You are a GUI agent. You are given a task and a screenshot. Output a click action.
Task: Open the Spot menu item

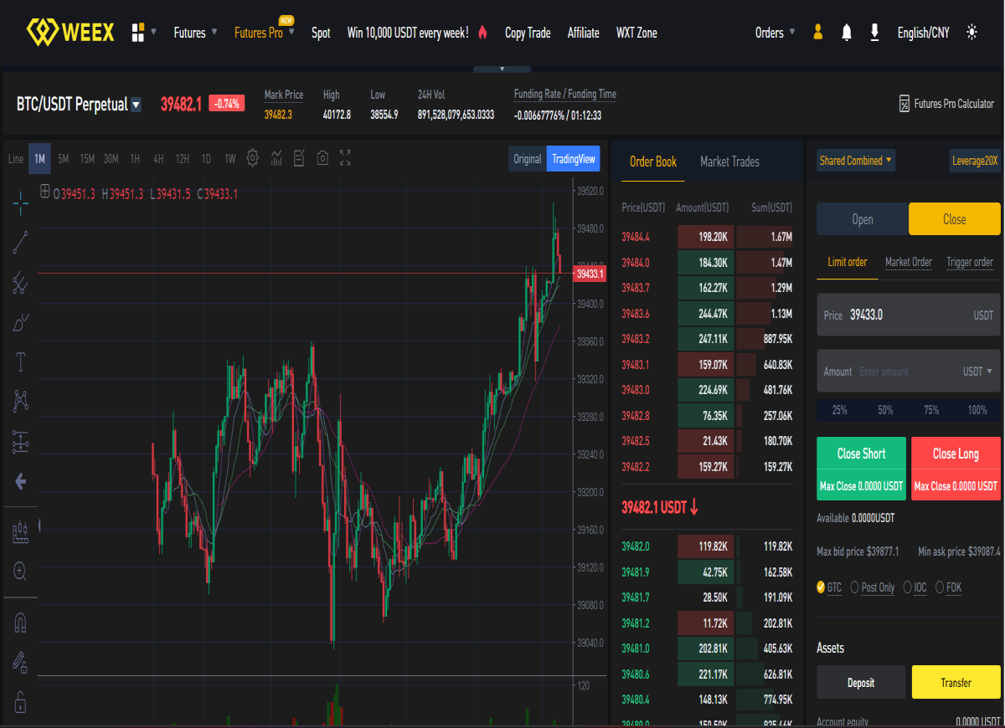(x=321, y=33)
